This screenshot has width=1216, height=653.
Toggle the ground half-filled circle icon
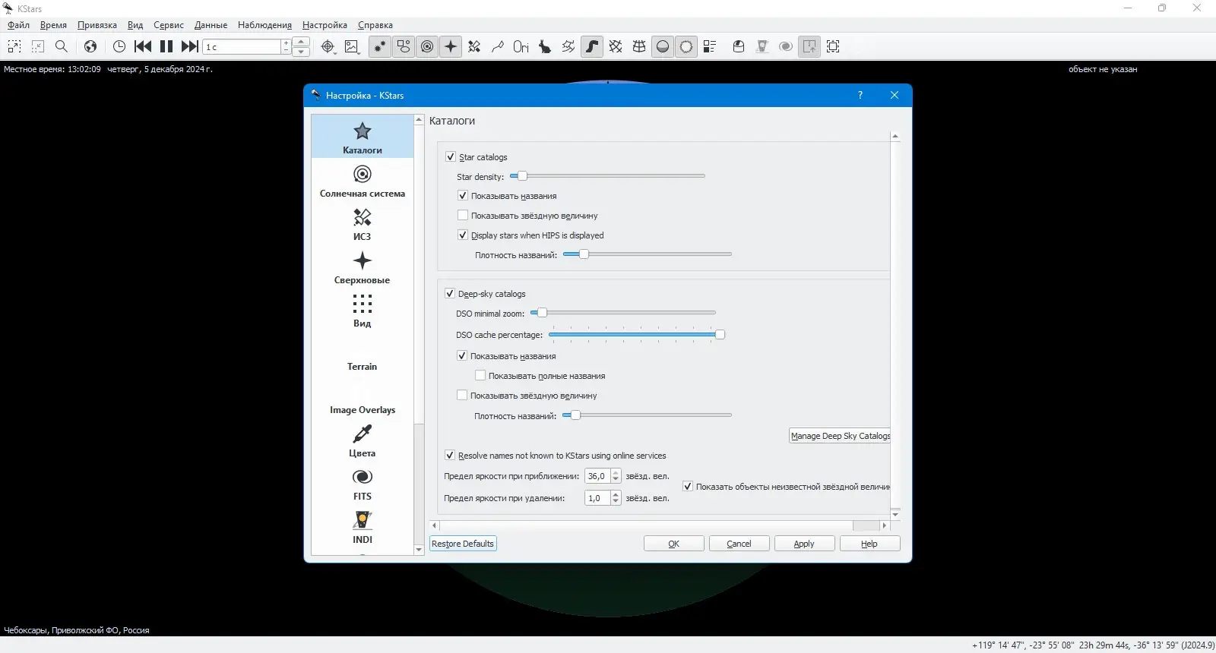pyautogui.click(x=663, y=46)
